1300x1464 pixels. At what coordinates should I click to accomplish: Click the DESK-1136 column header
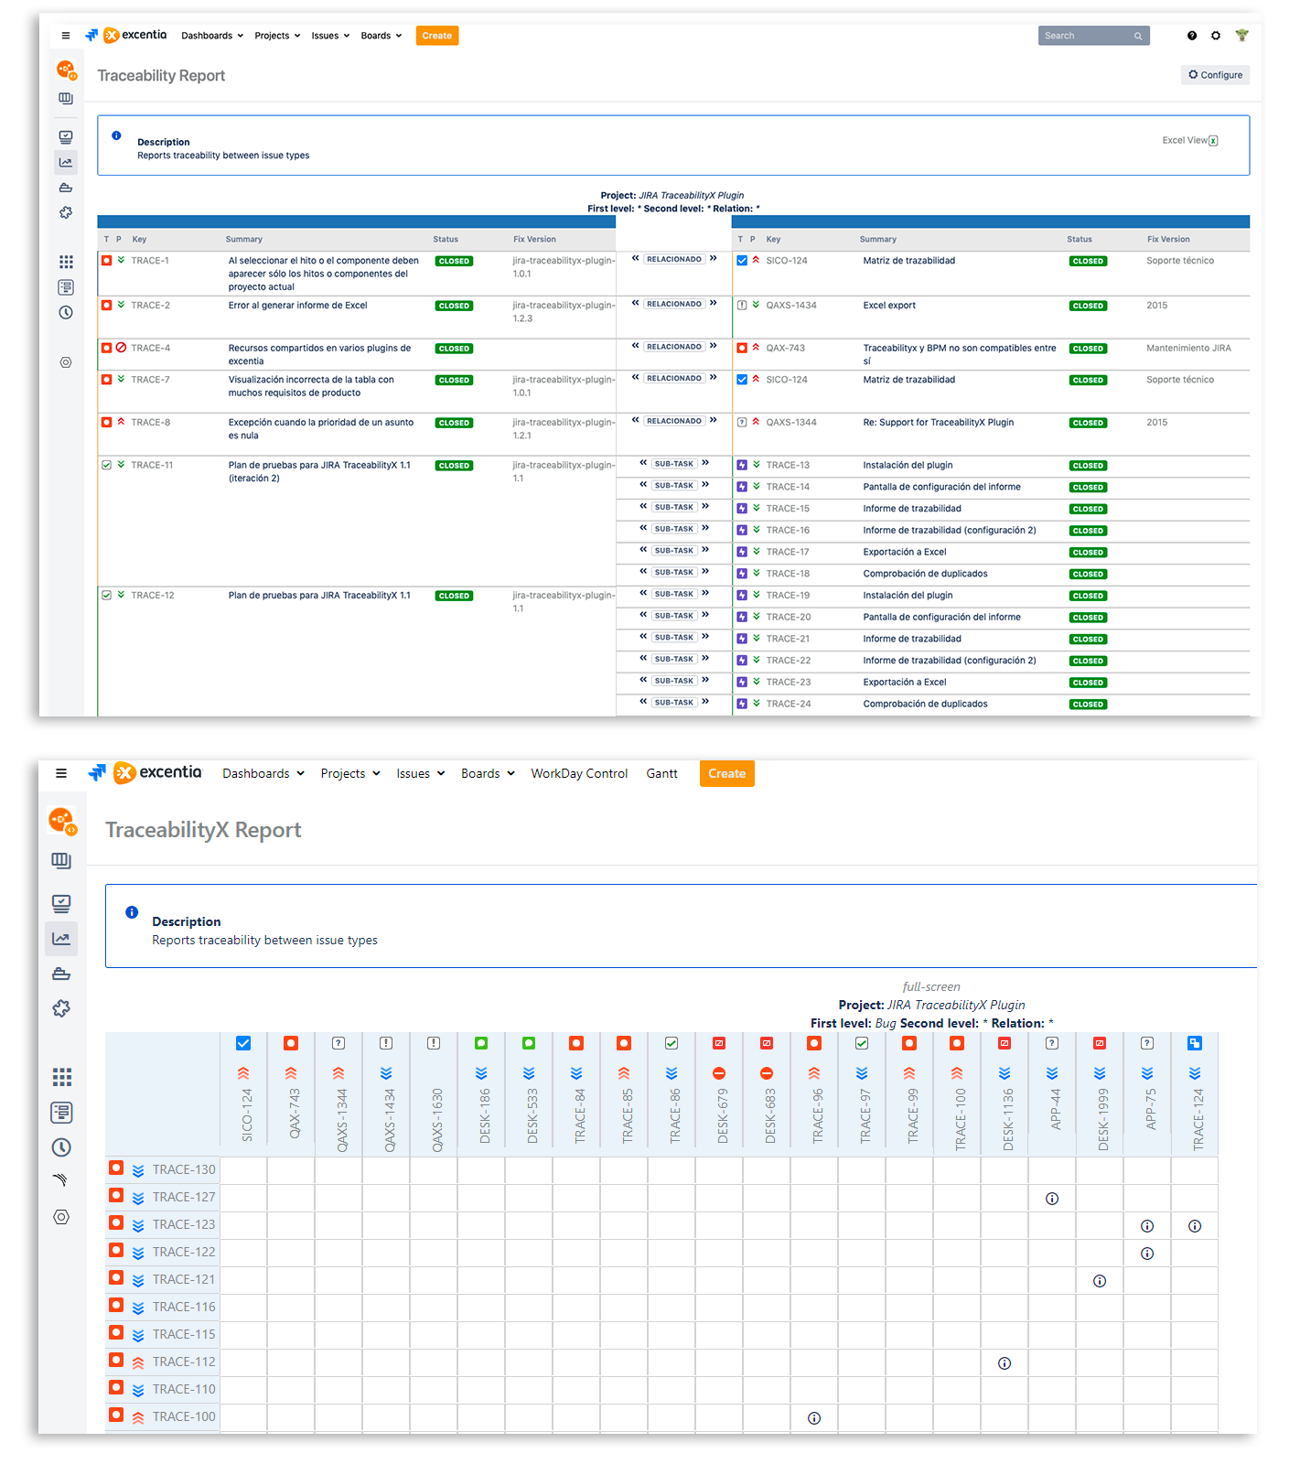point(1008,1118)
